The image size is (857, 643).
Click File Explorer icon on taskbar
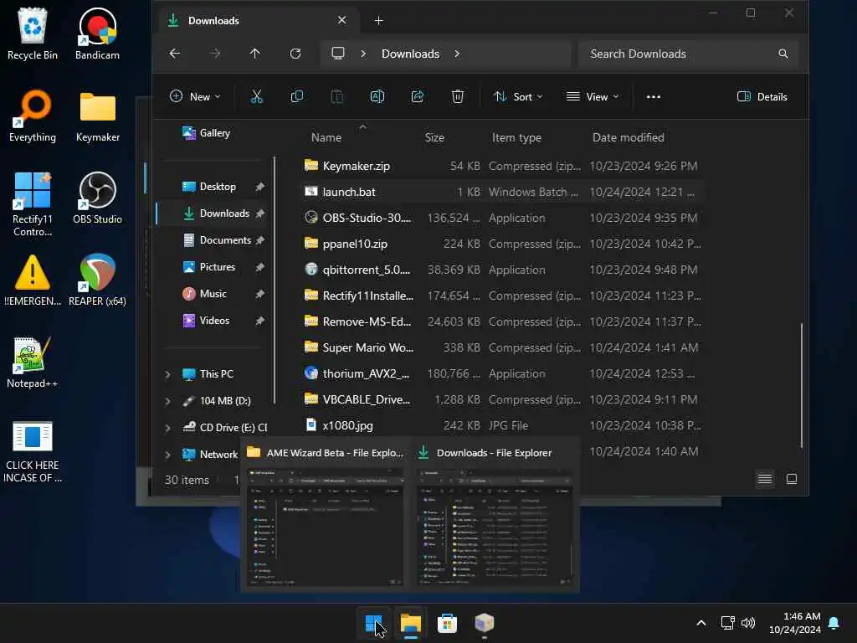coord(410,623)
